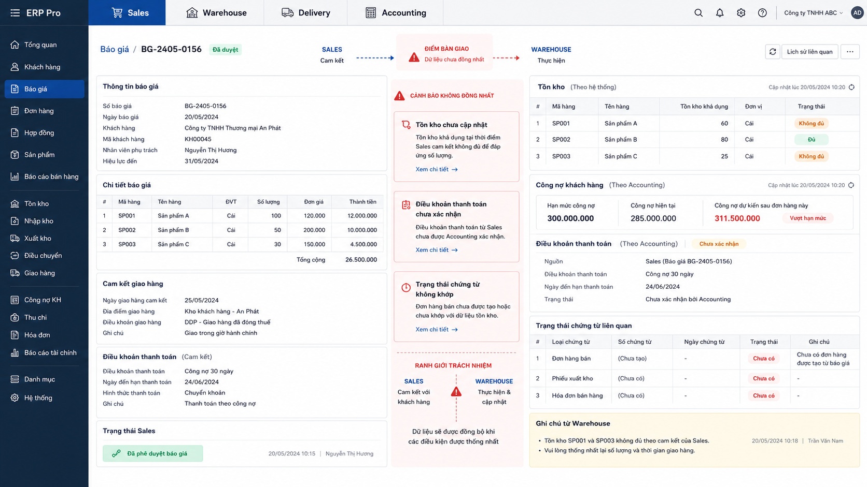Click the Chưa xác nhận badge
This screenshot has height=487, width=867.
pos(719,244)
